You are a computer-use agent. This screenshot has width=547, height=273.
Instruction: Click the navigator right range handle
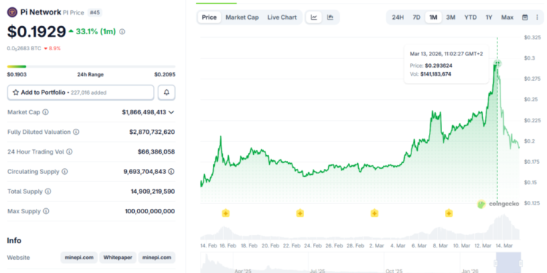[521, 264]
